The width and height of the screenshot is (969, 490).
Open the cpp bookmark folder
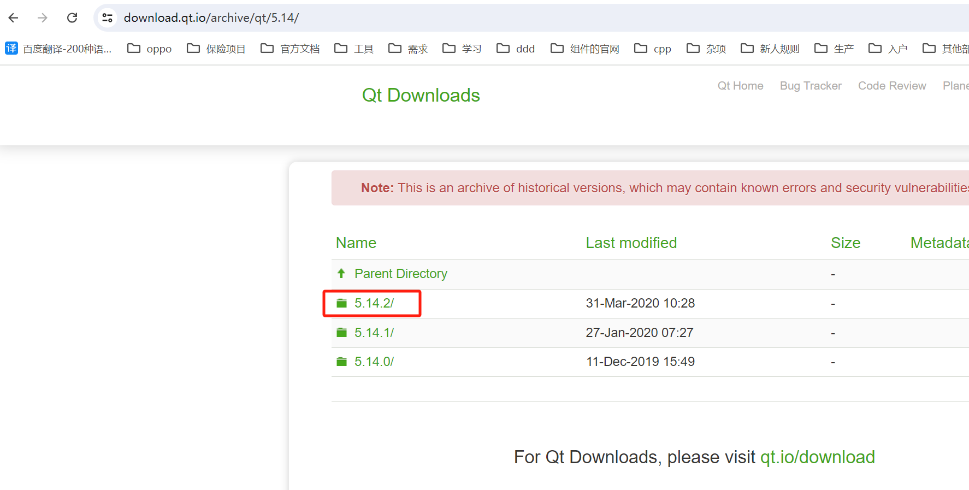653,49
